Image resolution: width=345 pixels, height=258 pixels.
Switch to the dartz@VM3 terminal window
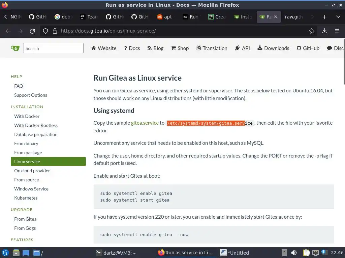click(x=116, y=253)
